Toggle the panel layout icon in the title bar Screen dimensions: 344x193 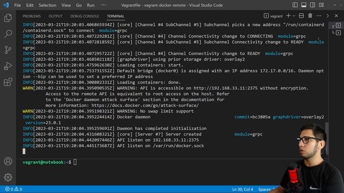click(x=304, y=5)
